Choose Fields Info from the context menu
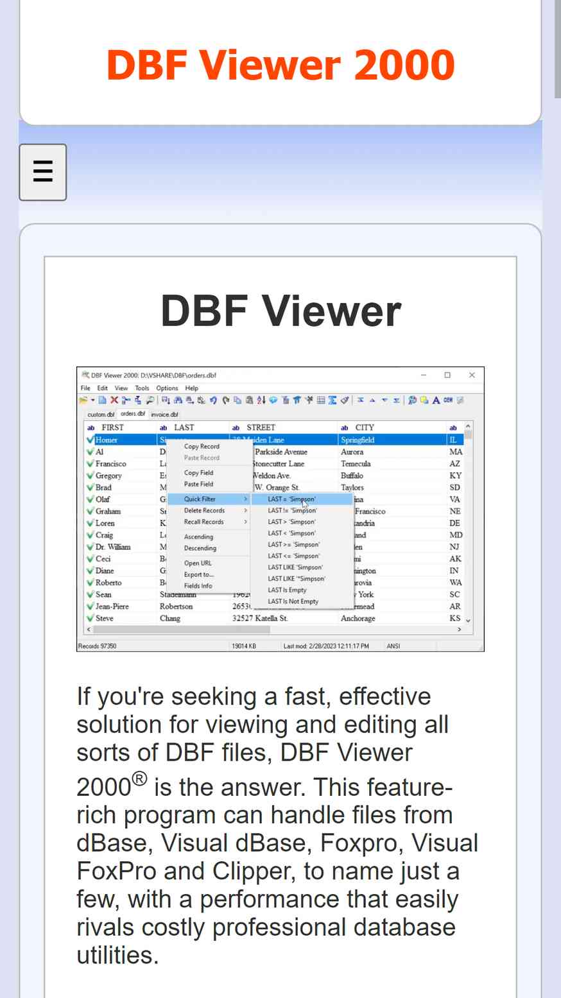561x998 pixels. [x=198, y=586]
